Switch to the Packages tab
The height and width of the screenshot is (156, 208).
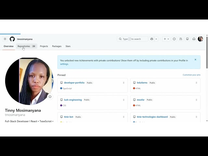pos(57,46)
